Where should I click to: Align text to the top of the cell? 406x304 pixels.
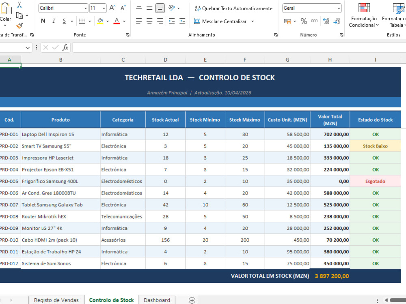click(x=139, y=7)
